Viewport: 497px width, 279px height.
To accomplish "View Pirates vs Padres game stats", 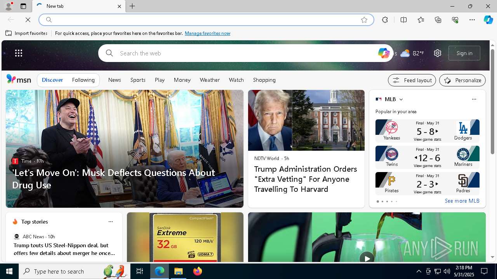I will (x=427, y=192).
